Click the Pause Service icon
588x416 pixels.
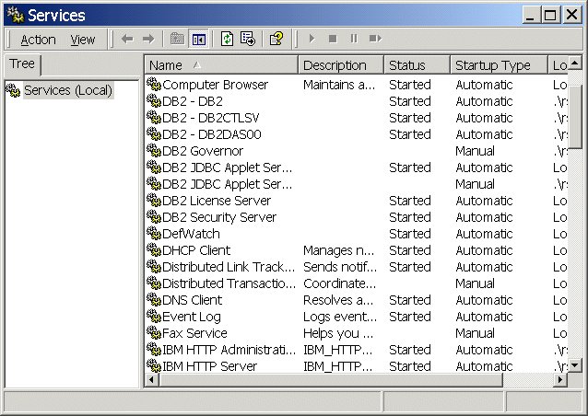354,39
